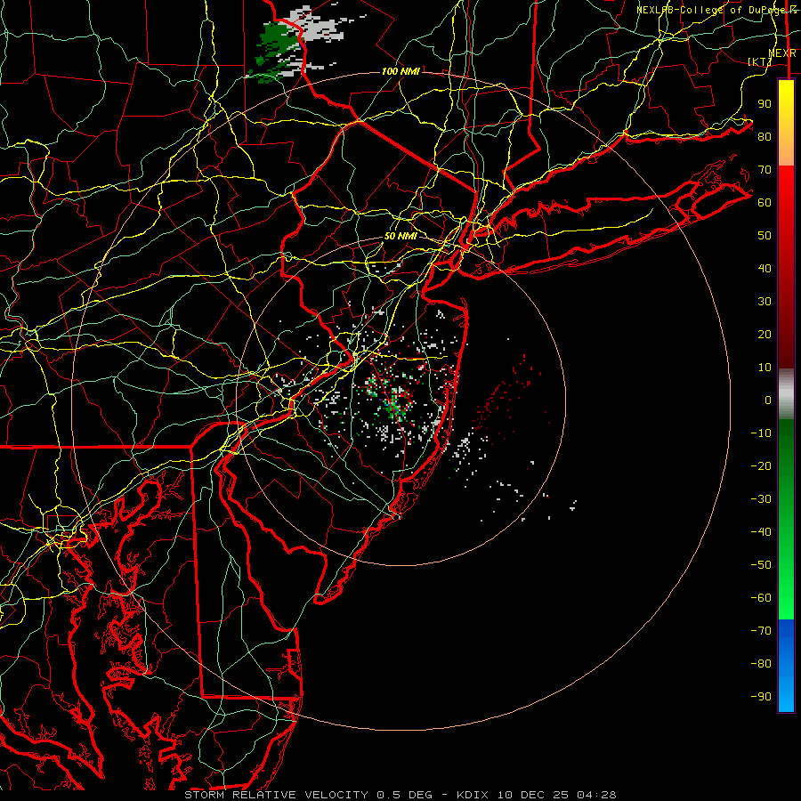Click the "NEXLAB-College of DuPage" header text

click(x=710, y=10)
